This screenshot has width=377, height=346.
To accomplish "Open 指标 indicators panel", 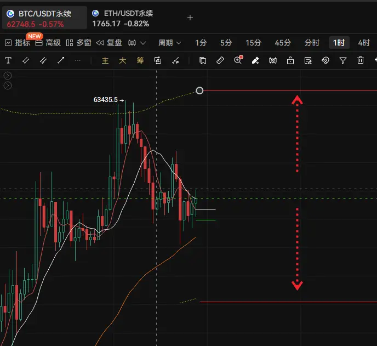I will tap(18, 43).
